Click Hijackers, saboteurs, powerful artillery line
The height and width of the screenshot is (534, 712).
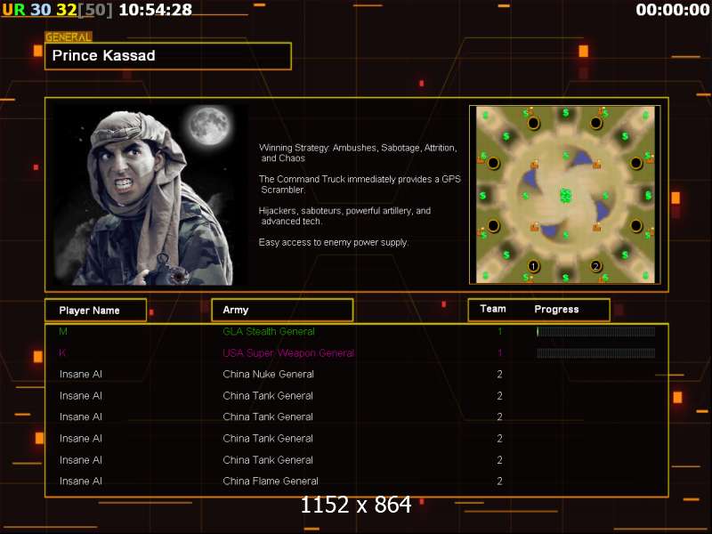click(344, 215)
